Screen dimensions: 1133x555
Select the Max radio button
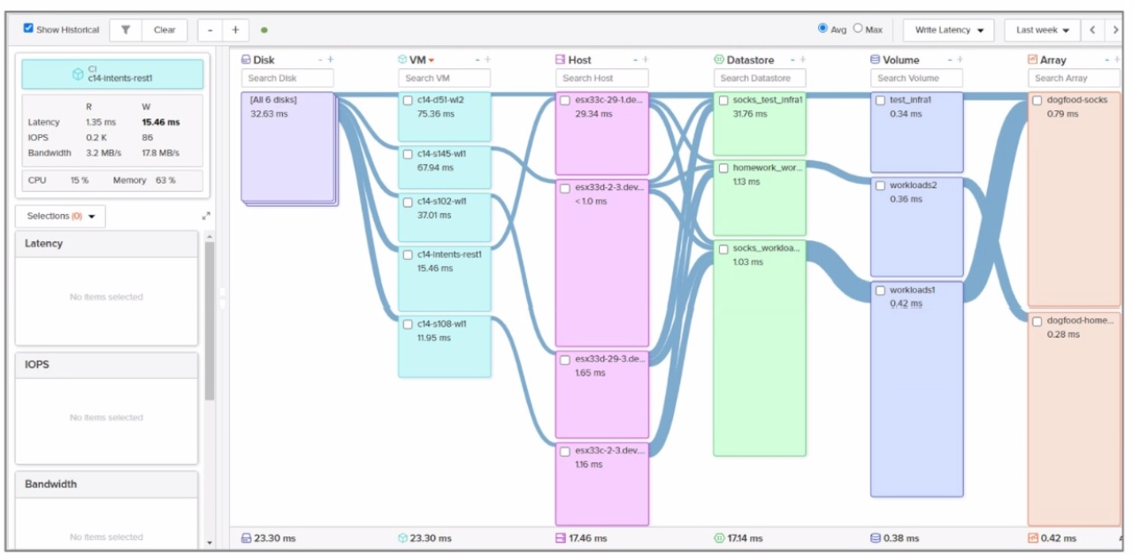pyautogui.click(x=858, y=28)
